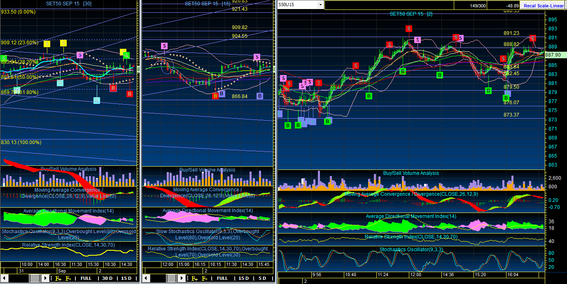The width and height of the screenshot is (567, 284).
Task: Click the 873.37 level label in 2-minute chart
Action: tap(511, 115)
